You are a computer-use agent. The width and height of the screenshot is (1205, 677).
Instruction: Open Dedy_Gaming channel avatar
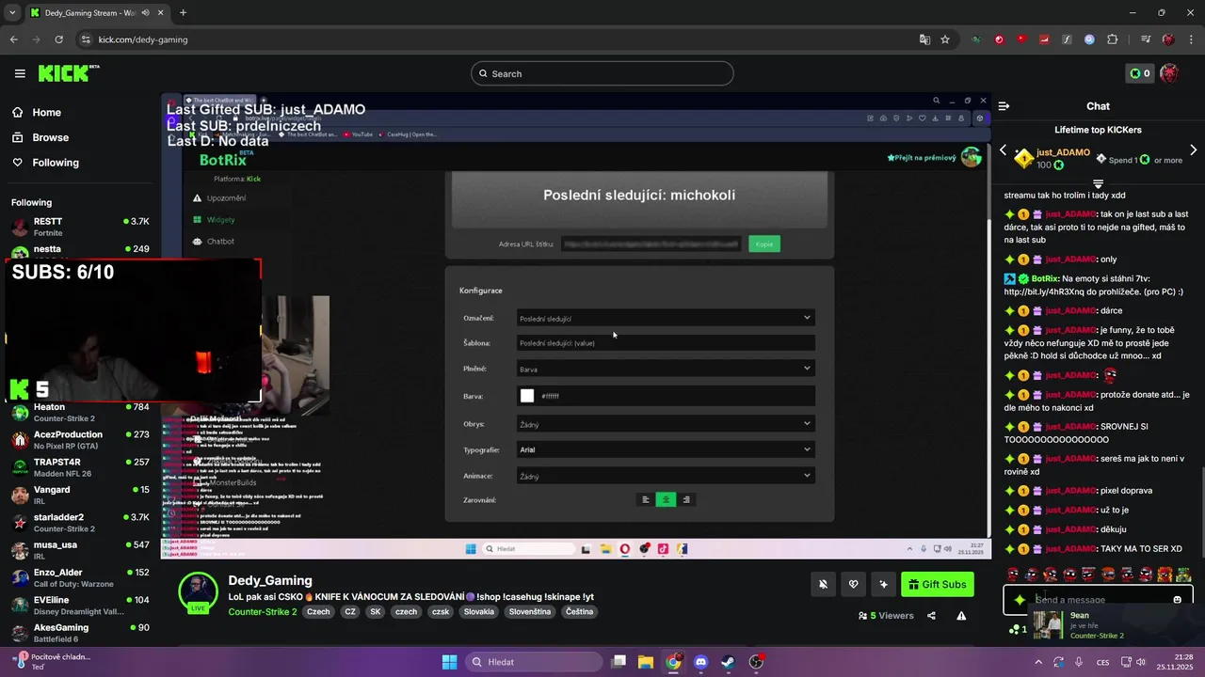199,591
